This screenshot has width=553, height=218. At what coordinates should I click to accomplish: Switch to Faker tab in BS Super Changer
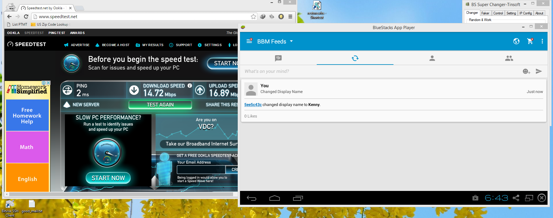pyautogui.click(x=485, y=13)
